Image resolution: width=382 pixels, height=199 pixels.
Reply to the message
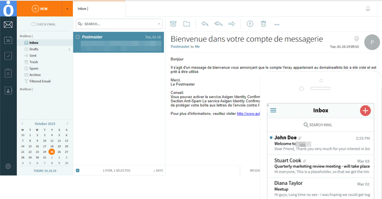pos(205,24)
